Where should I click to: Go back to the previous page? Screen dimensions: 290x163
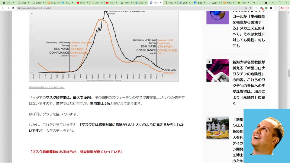[3, 8]
